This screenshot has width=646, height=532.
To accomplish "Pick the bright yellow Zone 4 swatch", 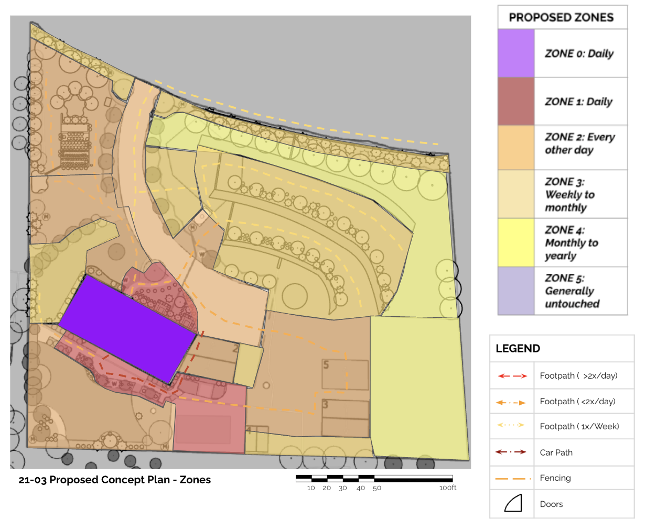I will [516, 242].
